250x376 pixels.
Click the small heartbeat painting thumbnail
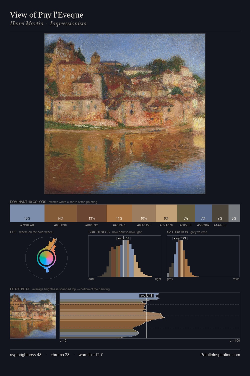pos(33,316)
